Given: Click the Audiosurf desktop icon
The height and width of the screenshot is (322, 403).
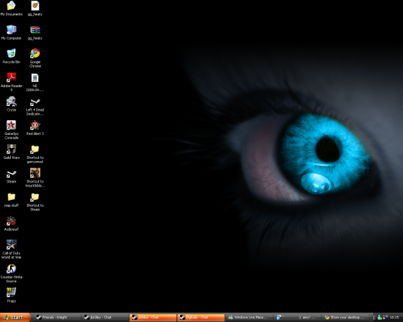Looking at the screenshot, I should tap(11, 221).
